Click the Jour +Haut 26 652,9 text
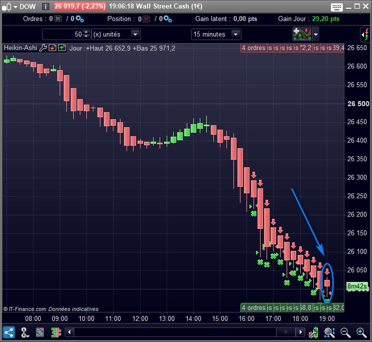Viewport: 372px width, 342px height. pyautogui.click(x=100, y=48)
